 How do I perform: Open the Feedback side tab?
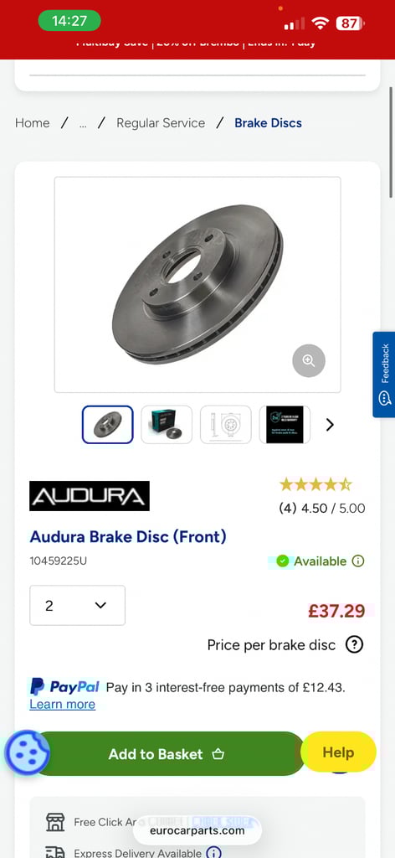pyautogui.click(x=384, y=375)
